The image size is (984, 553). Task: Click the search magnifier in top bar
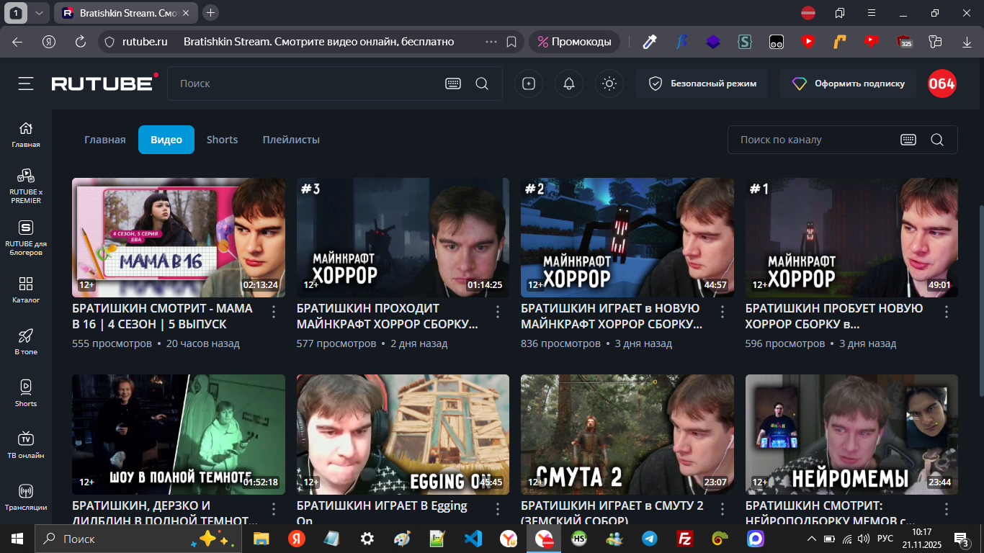tap(482, 84)
